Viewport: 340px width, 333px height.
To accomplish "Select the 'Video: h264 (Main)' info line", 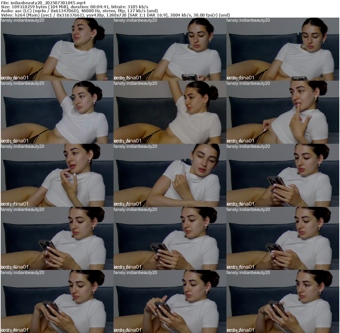I will tap(115, 15).
